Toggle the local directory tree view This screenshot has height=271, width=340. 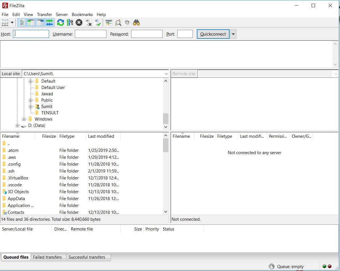click(31, 22)
